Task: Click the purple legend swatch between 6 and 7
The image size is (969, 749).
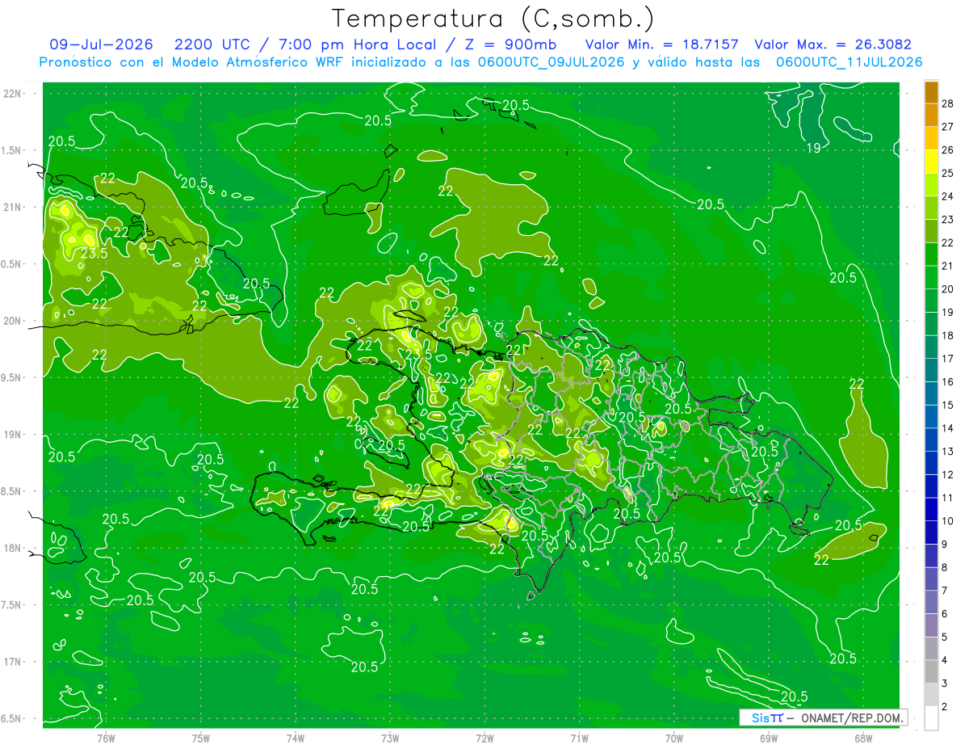Action: 931,603
